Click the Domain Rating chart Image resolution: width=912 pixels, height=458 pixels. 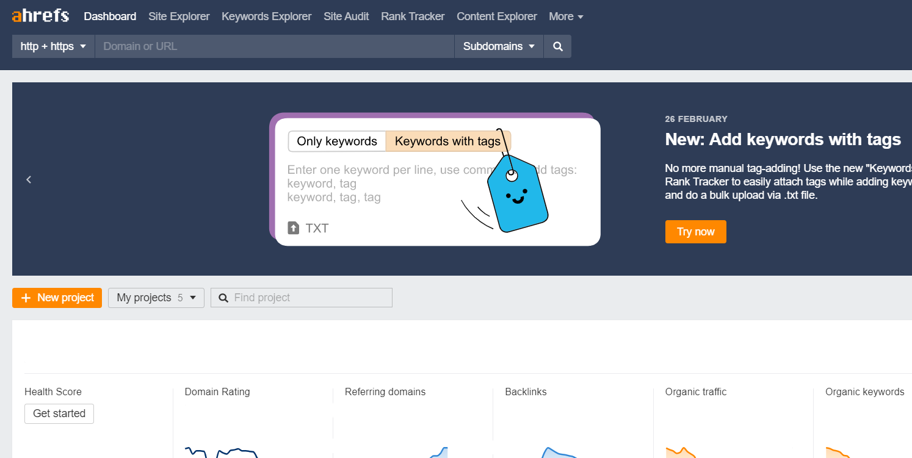click(x=222, y=453)
